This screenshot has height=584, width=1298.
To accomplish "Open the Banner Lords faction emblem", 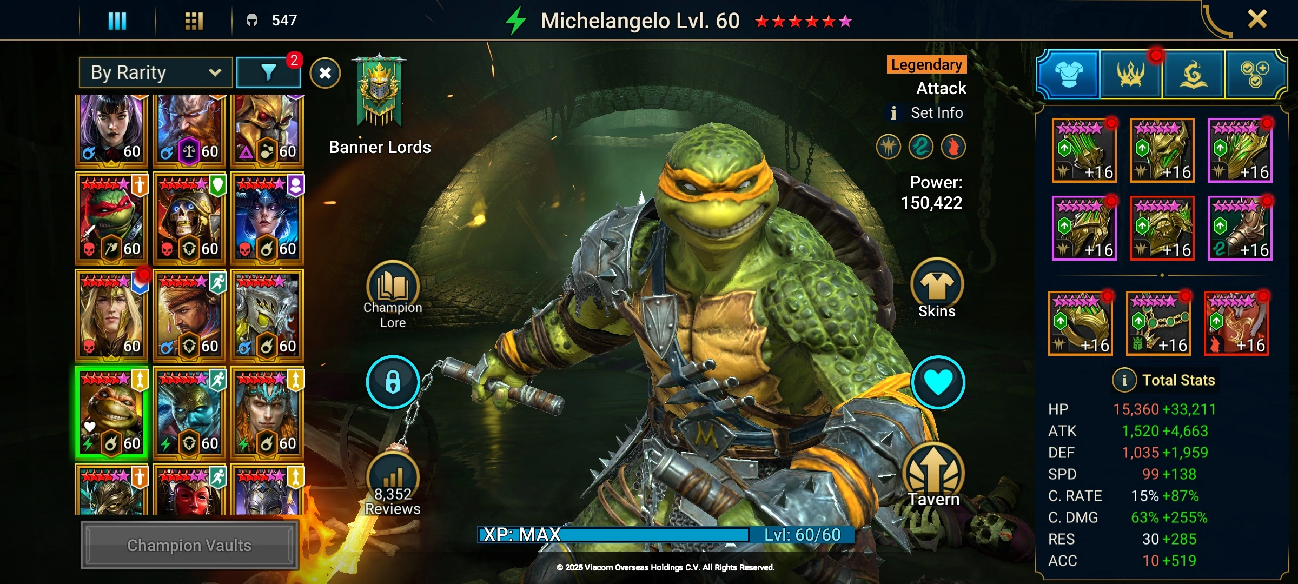I will [380, 91].
